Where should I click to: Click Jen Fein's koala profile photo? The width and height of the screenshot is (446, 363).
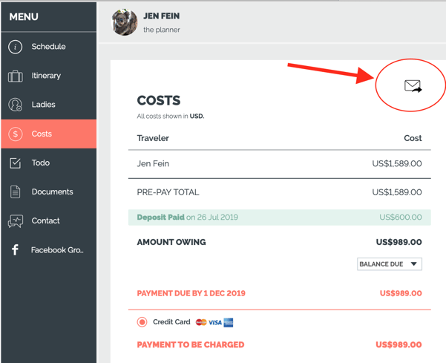point(125,22)
